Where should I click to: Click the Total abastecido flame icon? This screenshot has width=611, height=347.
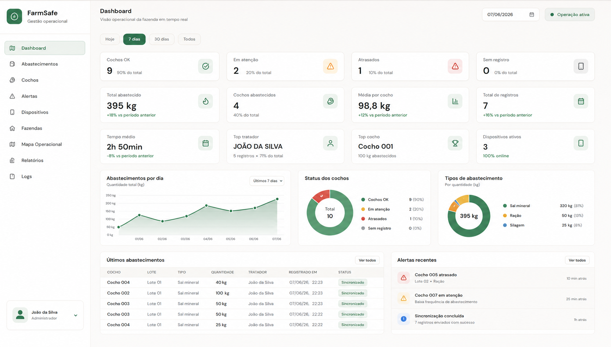(x=205, y=101)
